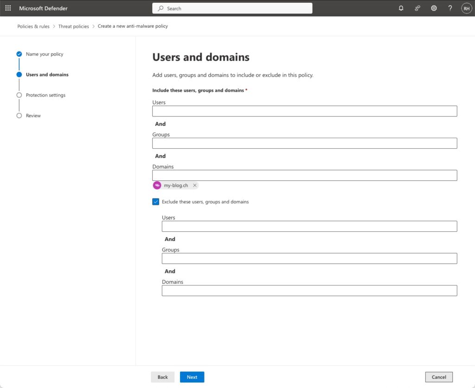Navigate to Threat policies breadcrumb

[x=73, y=26]
